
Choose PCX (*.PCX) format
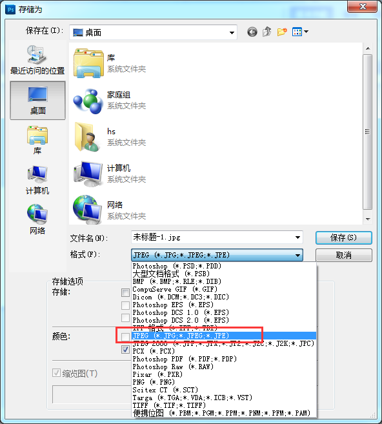[x=224, y=351]
